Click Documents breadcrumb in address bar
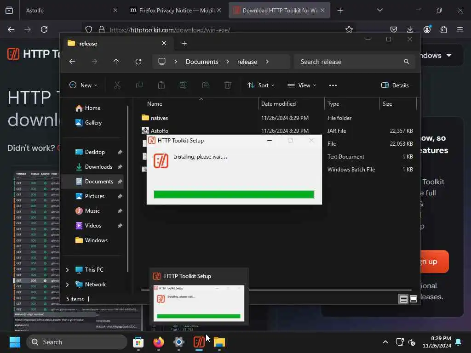This screenshot has height=353, width=471. point(202,62)
